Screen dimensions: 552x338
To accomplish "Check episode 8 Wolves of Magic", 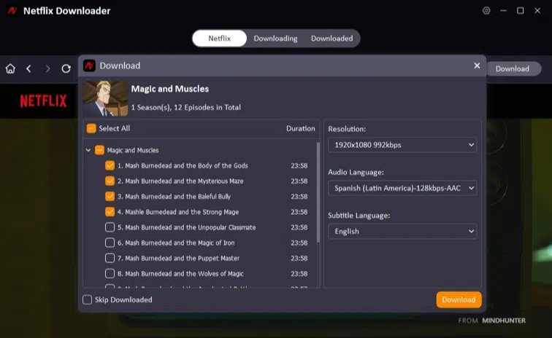I will tap(110, 274).
